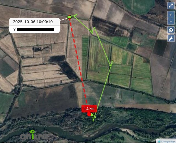Click the 2025-10-06 10:00:10 timestamp popup

pos(33,22)
